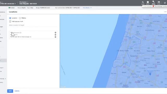Click the Enabled campaign status indicator
Image resolution: width=167 pixels, height=94 pixels.
[11, 8]
